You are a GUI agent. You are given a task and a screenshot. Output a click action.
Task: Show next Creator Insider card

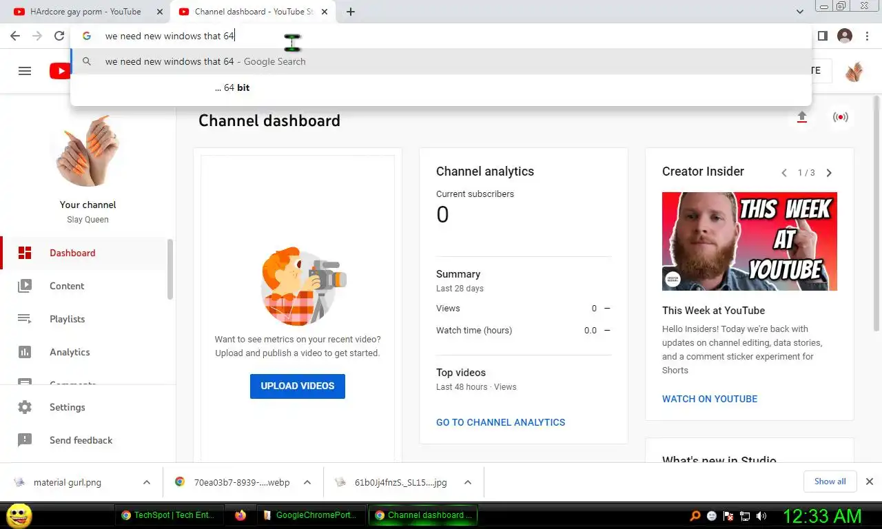coord(829,173)
